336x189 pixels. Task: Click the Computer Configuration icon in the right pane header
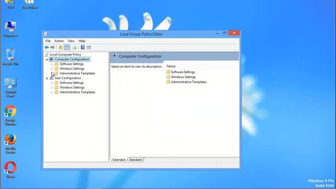[114, 56]
